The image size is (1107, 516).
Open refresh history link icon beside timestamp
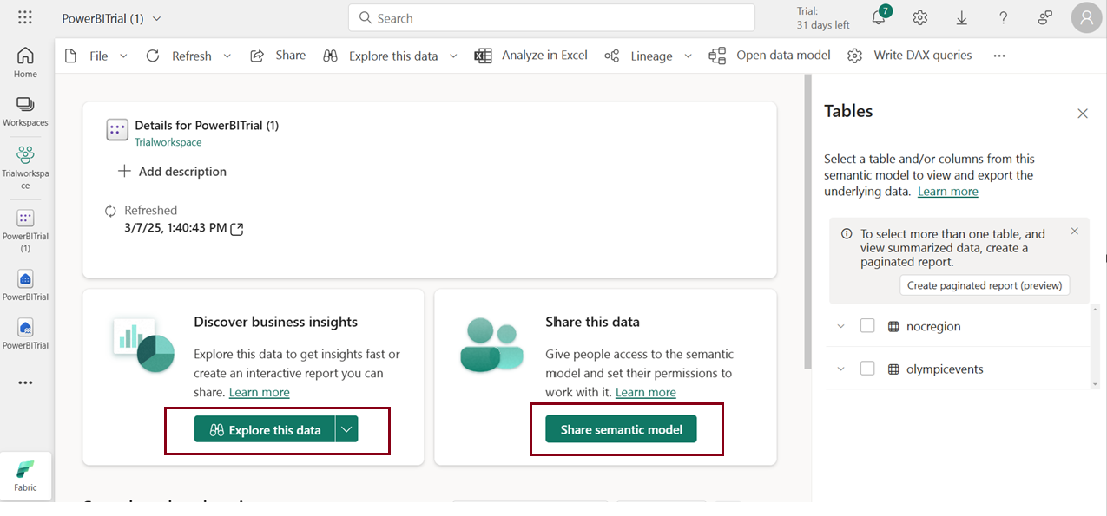(x=236, y=229)
